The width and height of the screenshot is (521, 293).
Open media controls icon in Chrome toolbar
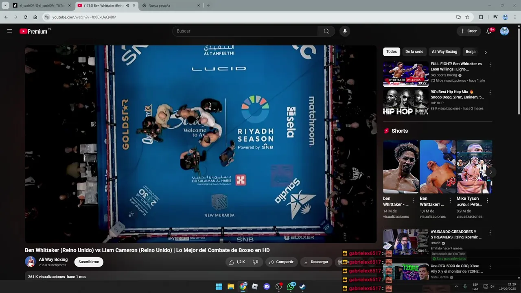pyautogui.click(x=495, y=17)
